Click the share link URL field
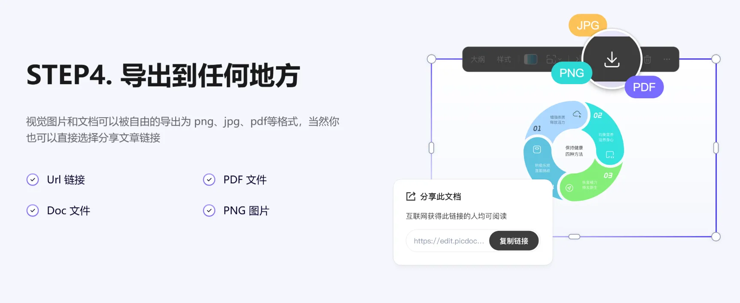Screen dimensions: 740x303 click(448, 241)
